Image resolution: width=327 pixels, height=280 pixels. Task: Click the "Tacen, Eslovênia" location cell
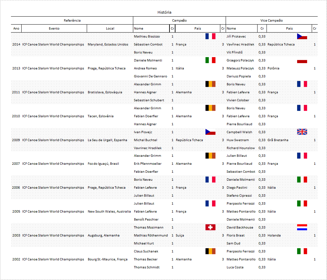(100, 116)
